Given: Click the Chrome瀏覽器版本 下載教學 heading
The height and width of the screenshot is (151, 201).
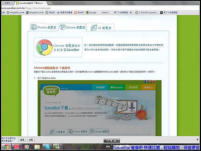Looking at the screenshot, I should click(x=52, y=68).
